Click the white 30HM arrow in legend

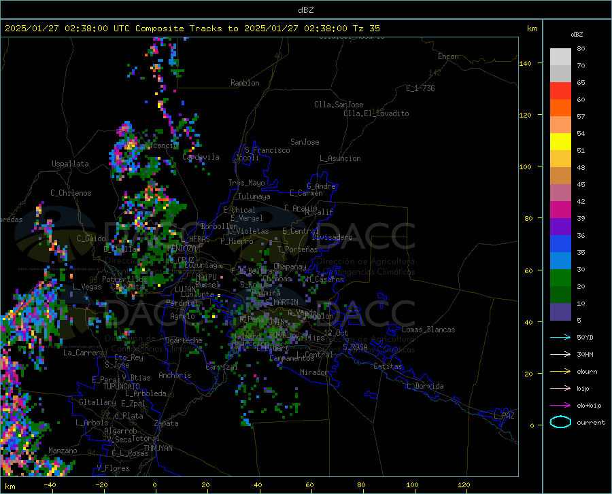560,355
